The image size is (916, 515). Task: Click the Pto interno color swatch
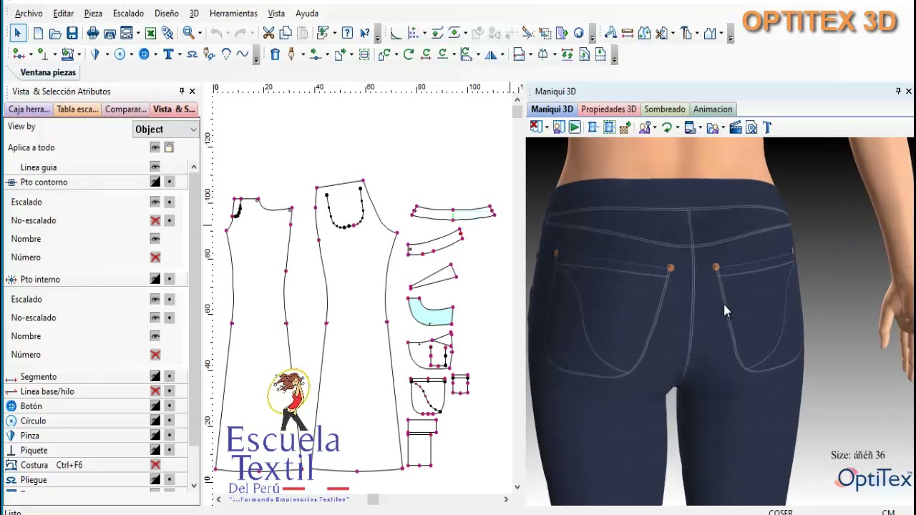[x=155, y=279]
